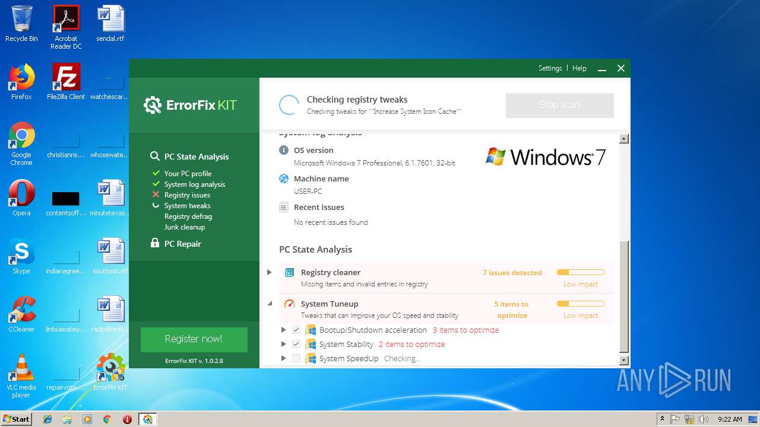760x427 pixels.
Task: Expand System Stability items
Action: (283, 344)
